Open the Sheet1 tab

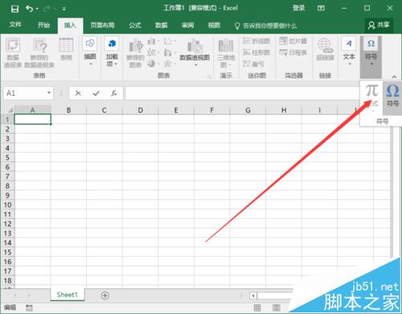pyautogui.click(x=67, y=295)
